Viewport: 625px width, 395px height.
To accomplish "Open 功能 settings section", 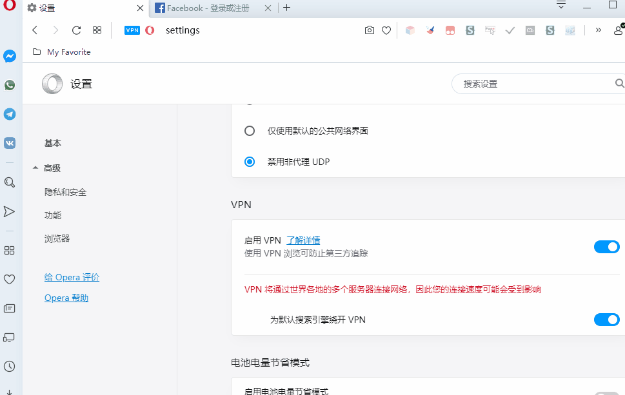I will pyautogui.click(x=53, y=215).
